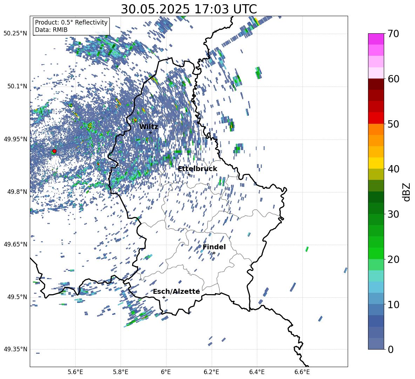Click the red radar site marker
The image size is (415, 379).
(x=54, y=151)
